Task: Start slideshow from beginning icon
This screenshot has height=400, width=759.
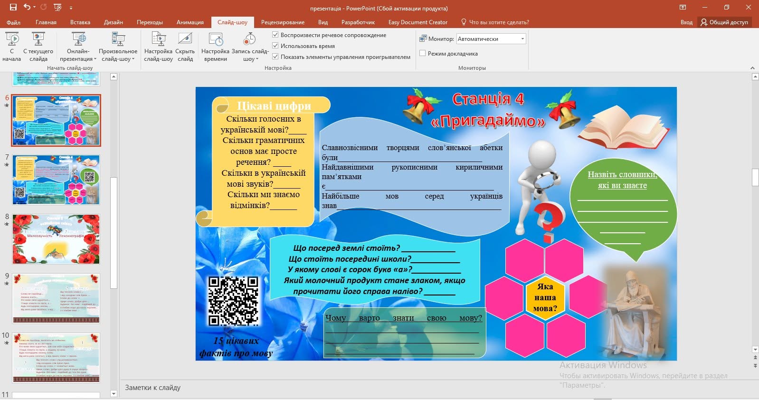Action: click(12, 39)
